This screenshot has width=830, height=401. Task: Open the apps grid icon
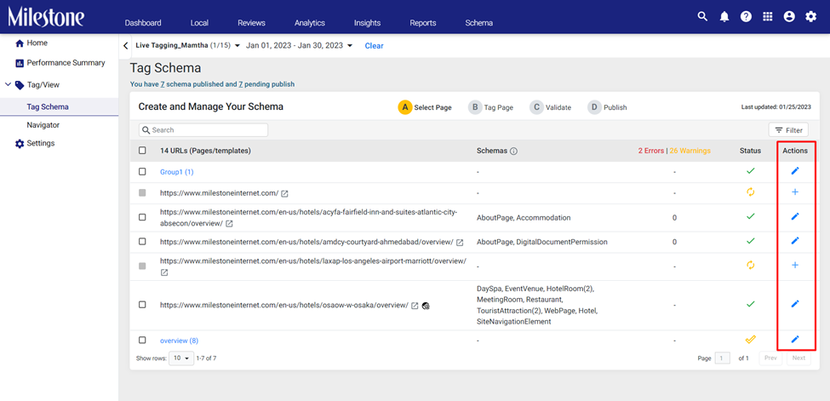click(768, 16)
